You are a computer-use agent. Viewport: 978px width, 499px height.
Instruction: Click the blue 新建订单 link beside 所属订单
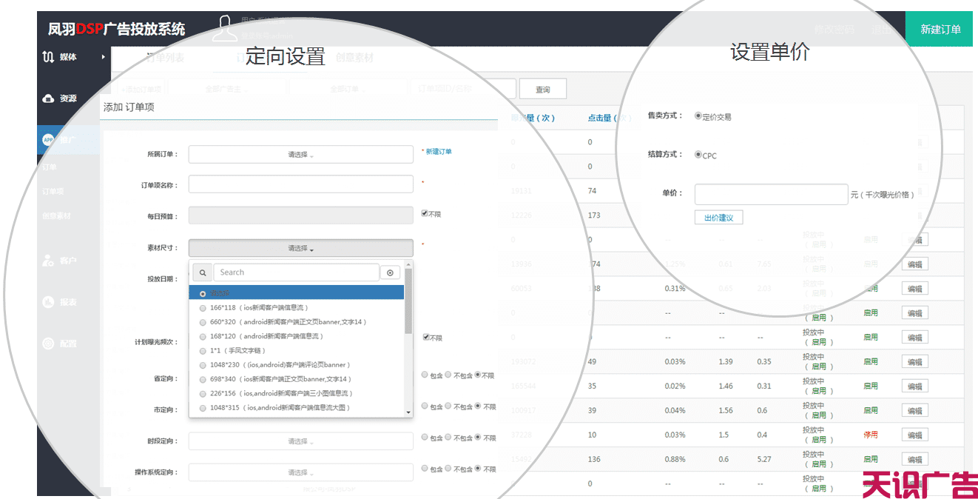click(439, 151)
